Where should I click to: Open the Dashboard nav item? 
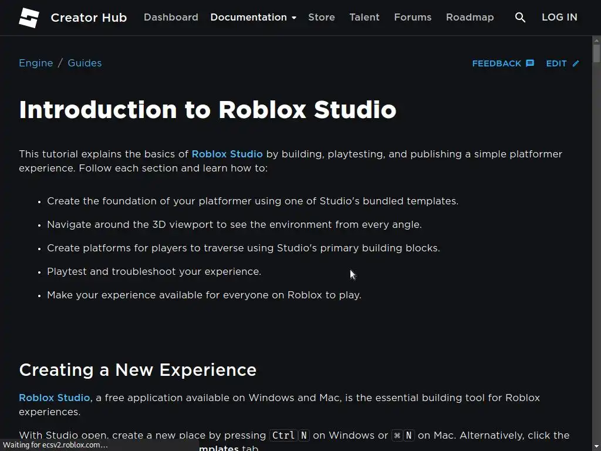(x=171, y=17)
